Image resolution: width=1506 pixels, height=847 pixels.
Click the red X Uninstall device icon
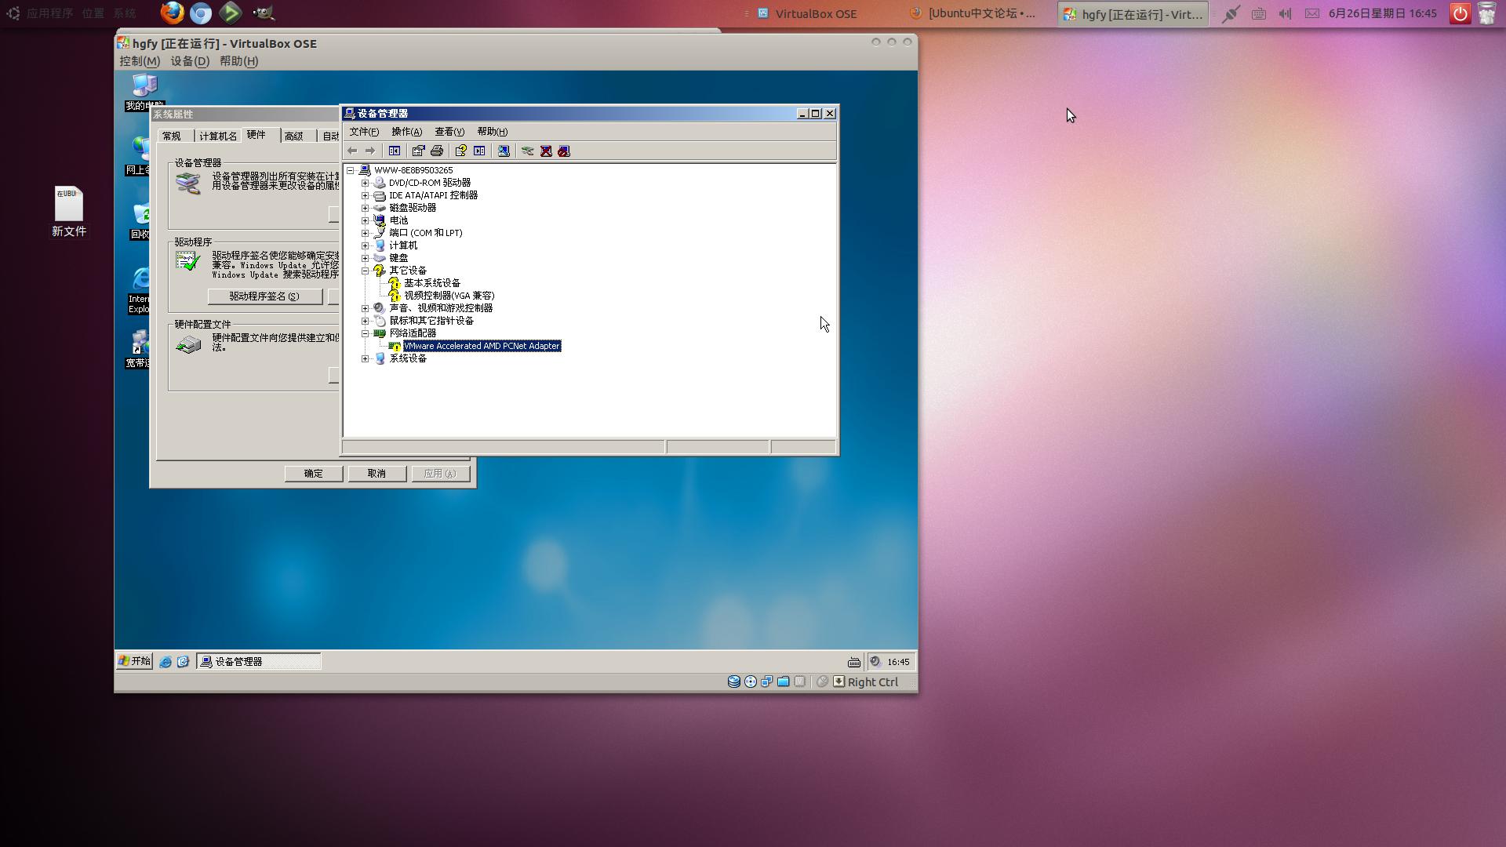tap(546, 151)
